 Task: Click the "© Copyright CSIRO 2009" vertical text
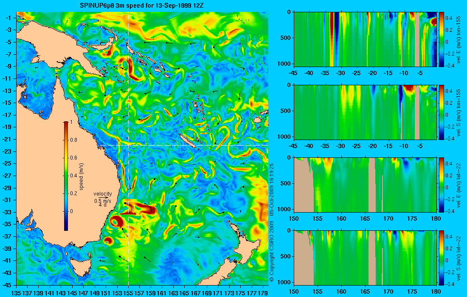point(271,251)
